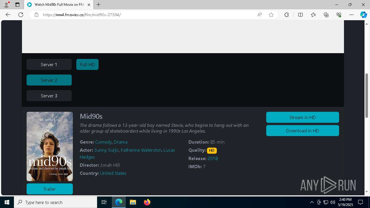
Task: Open actor Lucas Hedges link
Action: click(169, 150)
